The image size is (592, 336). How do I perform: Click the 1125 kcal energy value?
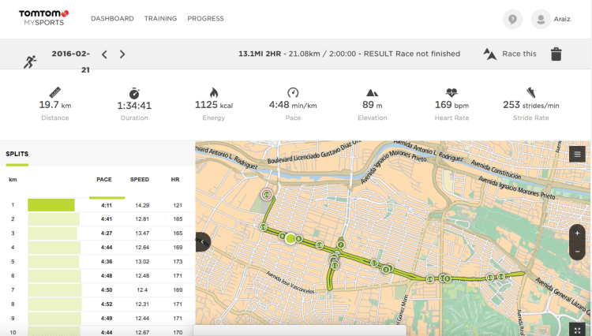(x=214, y=105)
